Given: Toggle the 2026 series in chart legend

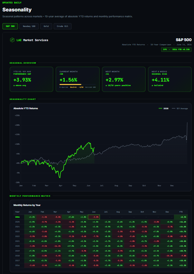Looking at the screenshot, I should (x=164, y=108).
